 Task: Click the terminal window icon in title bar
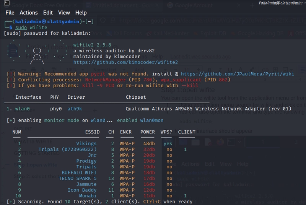(x=7, y=3)
